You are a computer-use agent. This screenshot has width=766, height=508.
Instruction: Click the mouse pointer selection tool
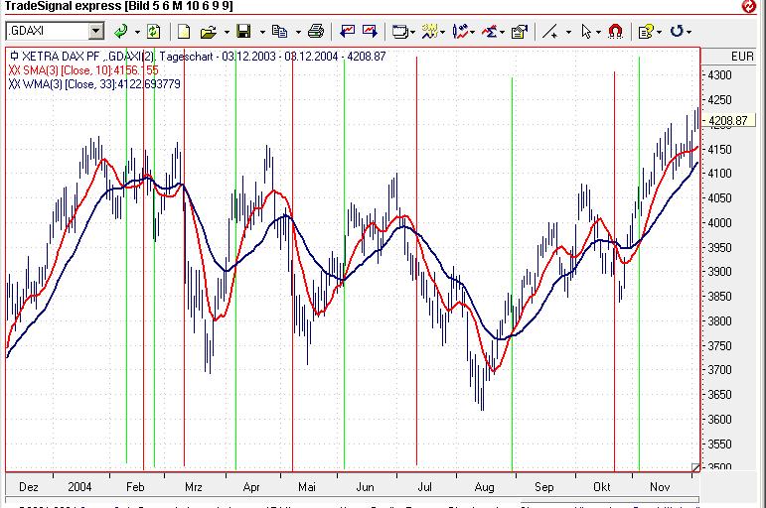pyautogui.click(x=586, y=32)
